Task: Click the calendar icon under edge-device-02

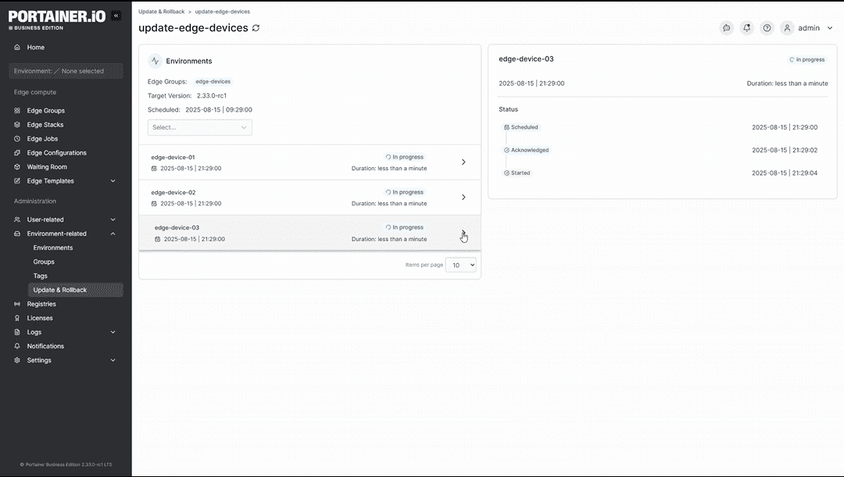Action: tap(154, 204)
